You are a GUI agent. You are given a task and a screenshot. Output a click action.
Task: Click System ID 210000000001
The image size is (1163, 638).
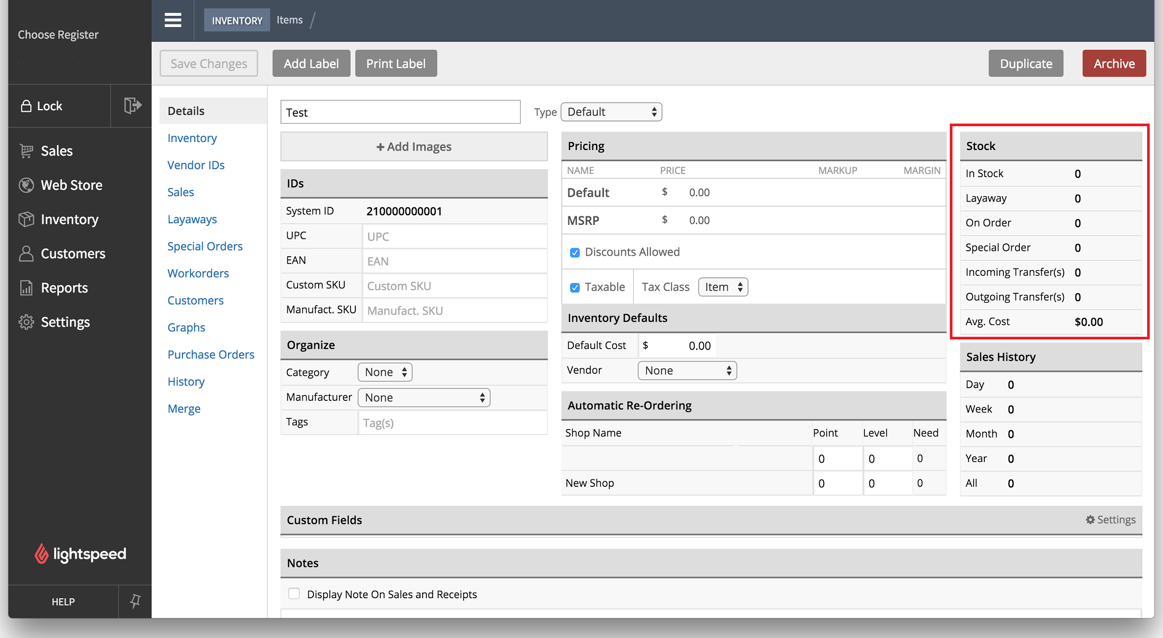[x=404, y=211]
